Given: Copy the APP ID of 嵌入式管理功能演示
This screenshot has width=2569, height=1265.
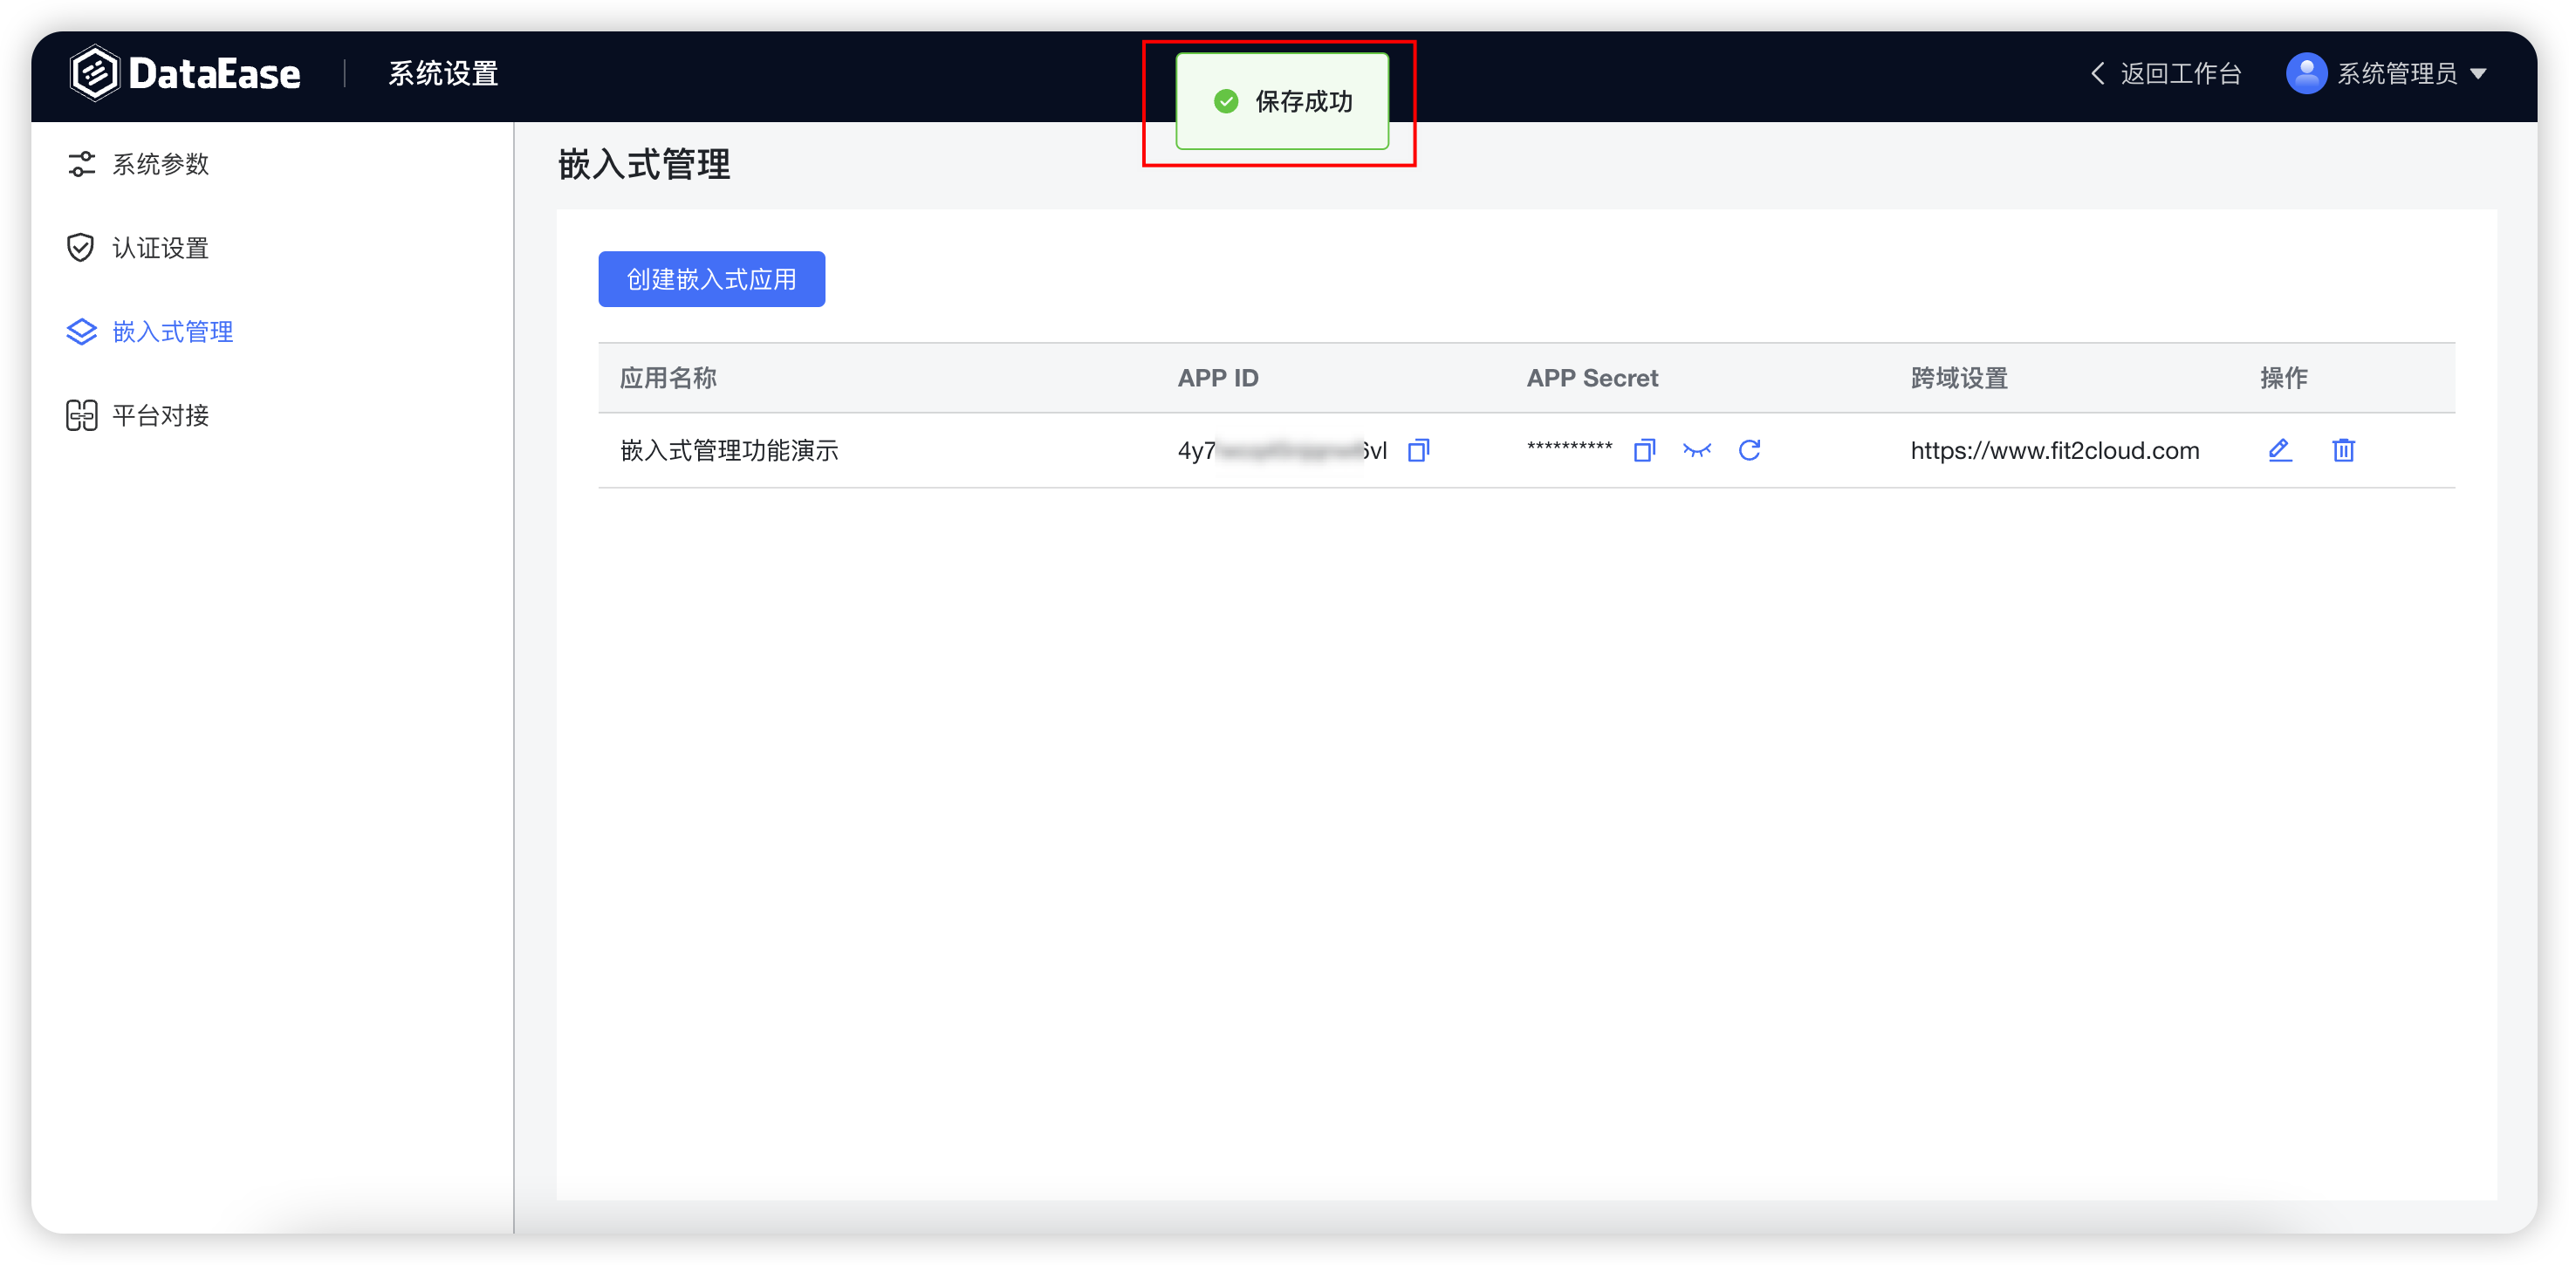Looking at the screenshot, I should (1419, 450).
